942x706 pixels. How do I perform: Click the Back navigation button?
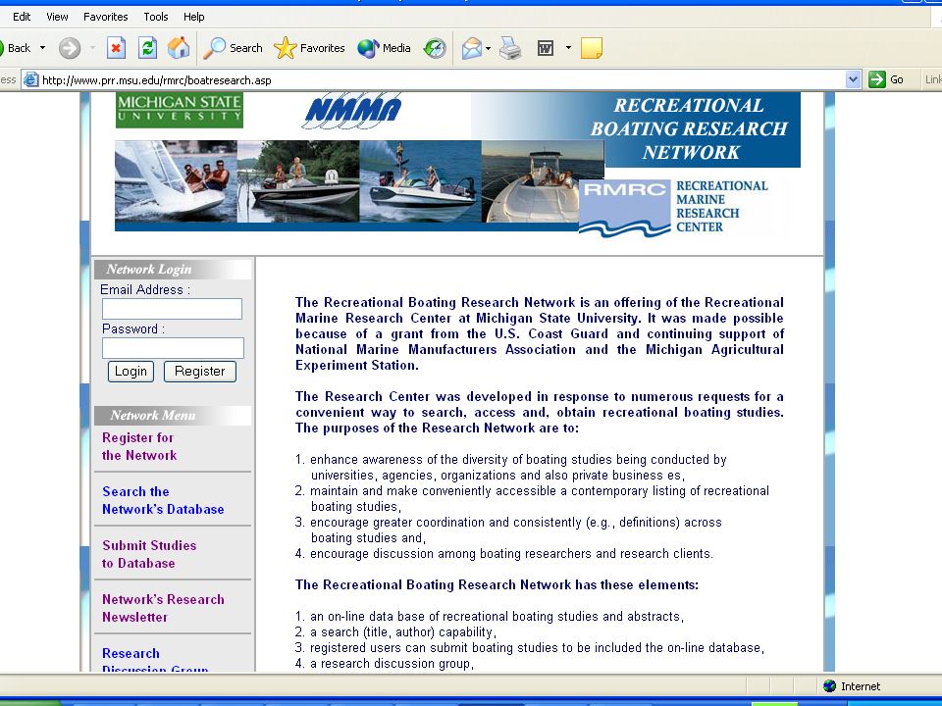[x=16, y=48]
